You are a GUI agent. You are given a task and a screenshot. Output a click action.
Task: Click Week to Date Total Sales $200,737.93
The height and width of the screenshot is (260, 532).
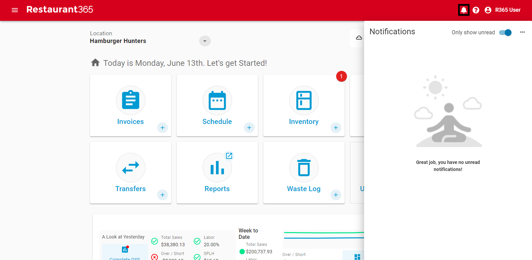click(259, 252)
